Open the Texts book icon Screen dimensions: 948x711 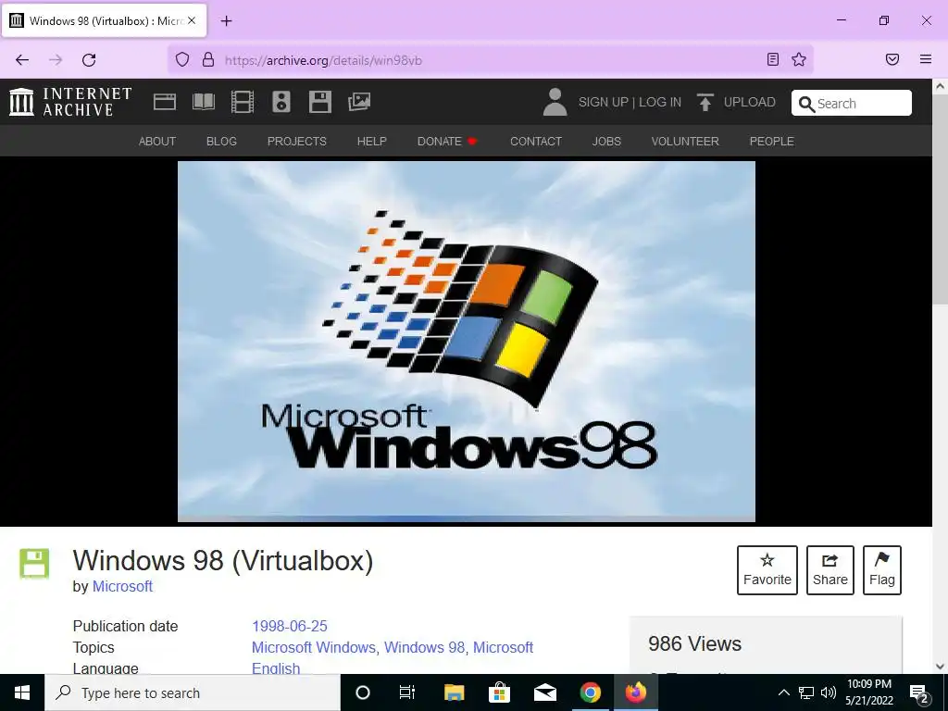(x=203, y=102)
